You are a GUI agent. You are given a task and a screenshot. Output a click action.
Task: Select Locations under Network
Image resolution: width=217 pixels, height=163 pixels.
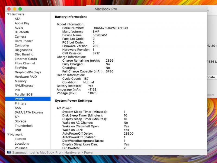(22, 144)
